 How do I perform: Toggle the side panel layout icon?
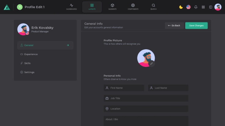point(211,7)
